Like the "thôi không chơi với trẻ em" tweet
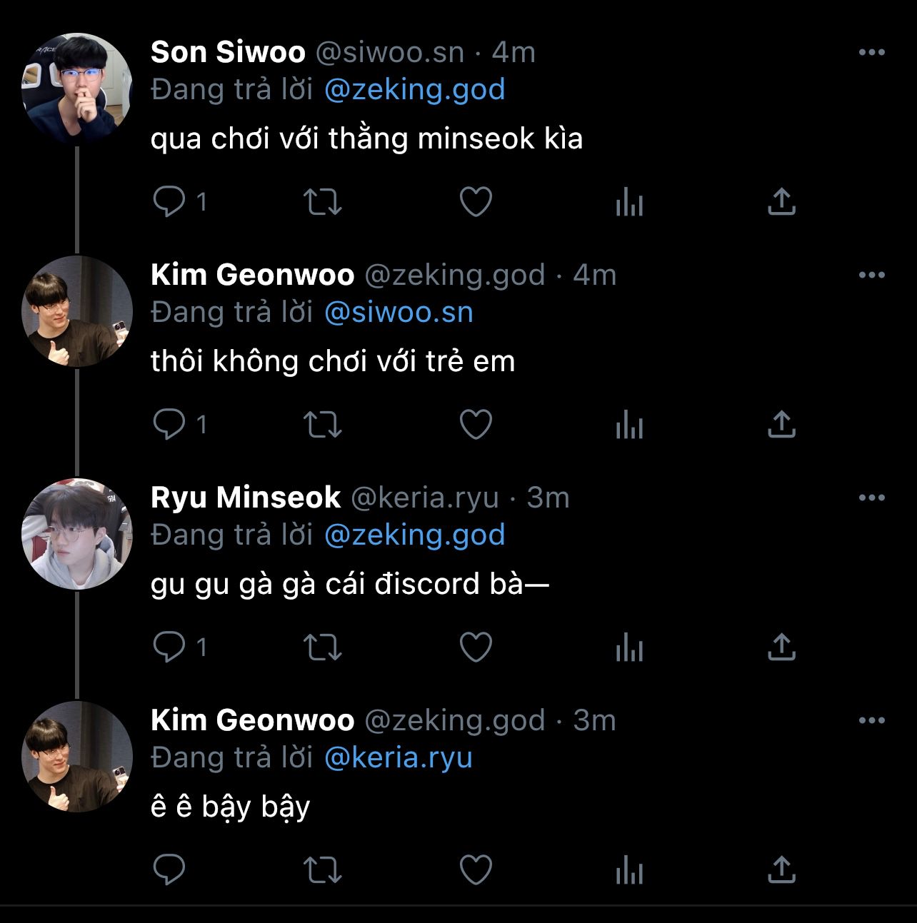917x923 pixels. pyautogui.click(x=476, y=425)
